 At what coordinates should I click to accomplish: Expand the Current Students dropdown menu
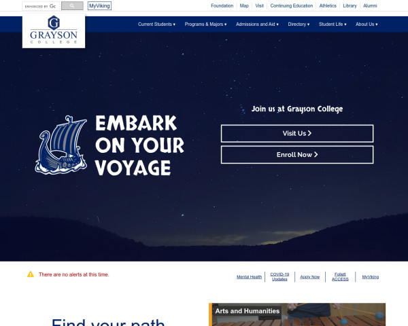click(156, 24)
